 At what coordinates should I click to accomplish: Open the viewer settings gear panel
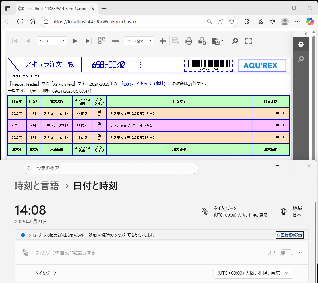point(301,44)
